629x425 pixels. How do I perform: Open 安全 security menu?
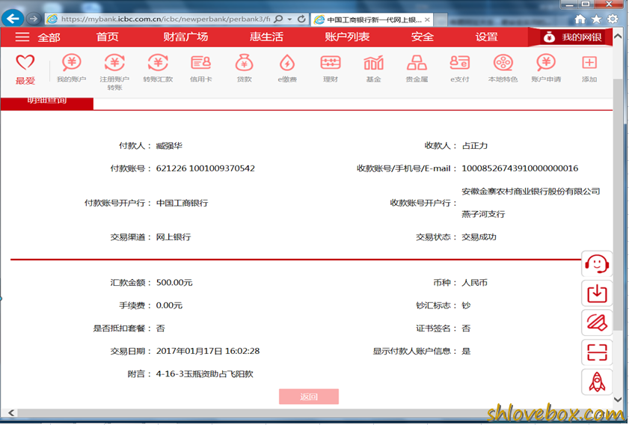(x=422, y=37)
